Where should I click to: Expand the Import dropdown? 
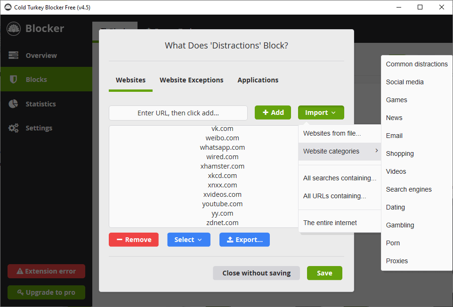(x=321, y=113)
